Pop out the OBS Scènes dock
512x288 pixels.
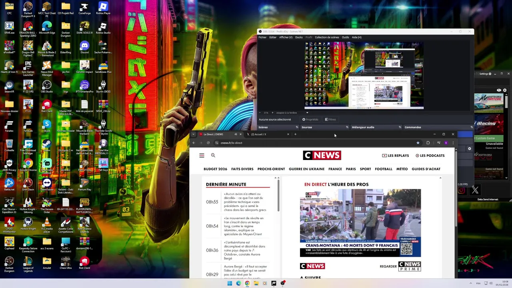tap(297, 127)
